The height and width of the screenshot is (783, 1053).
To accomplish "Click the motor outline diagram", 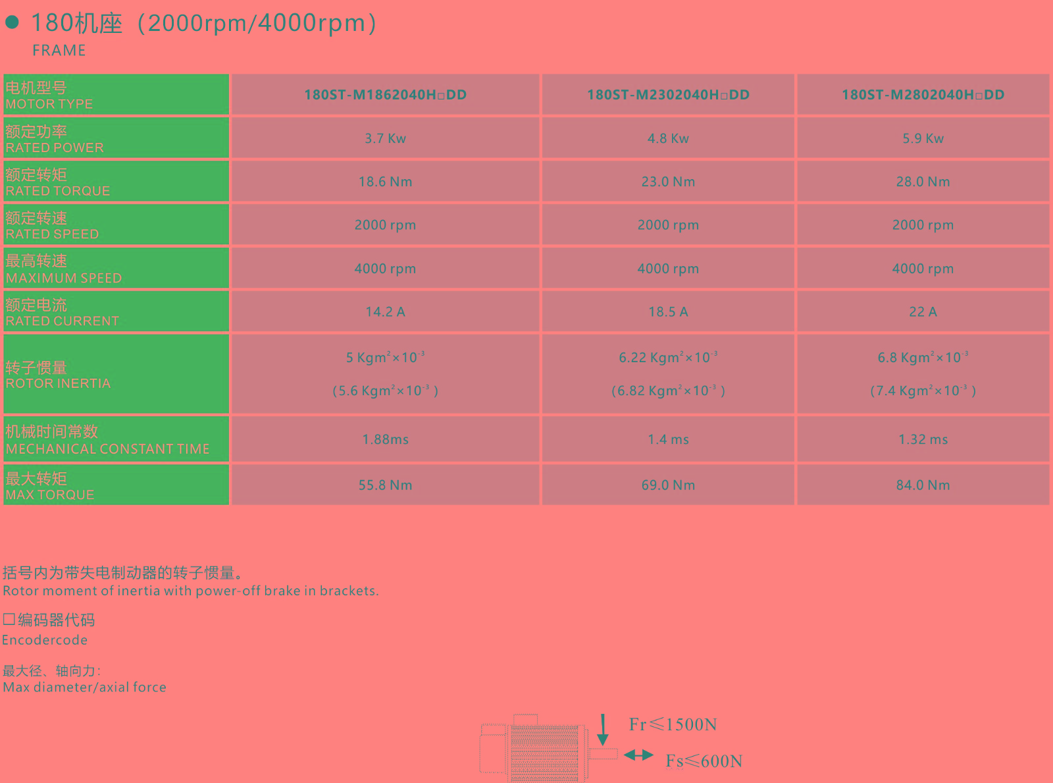I will coord(540,749).
